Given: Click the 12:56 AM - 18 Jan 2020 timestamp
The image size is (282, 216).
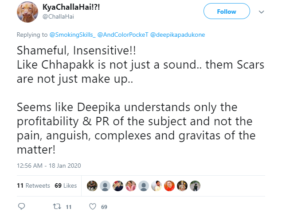Looking at the screenshot, I should point(49,166).
